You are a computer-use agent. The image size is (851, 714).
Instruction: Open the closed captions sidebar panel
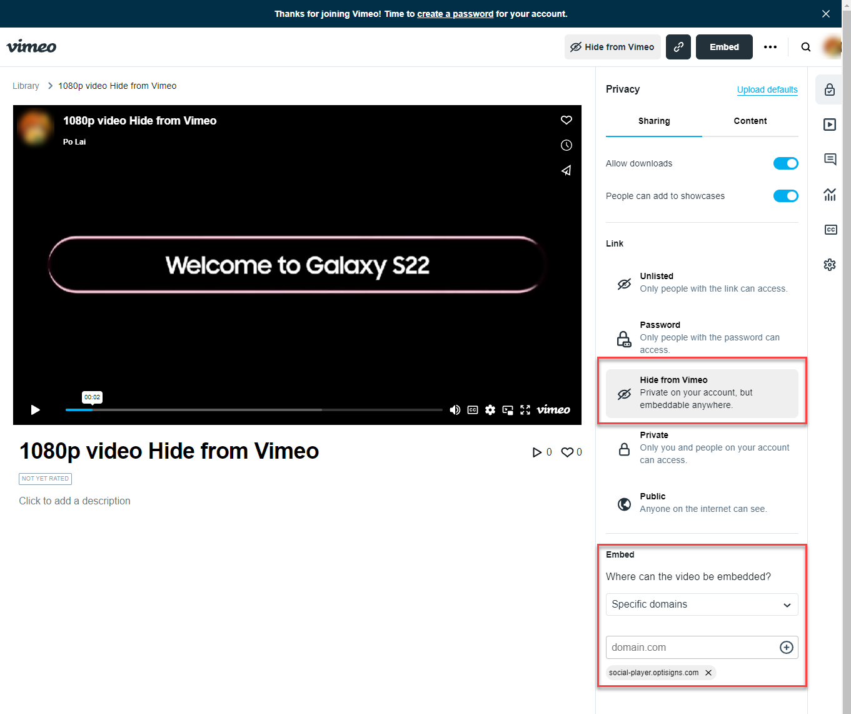(x=830, y=230)
